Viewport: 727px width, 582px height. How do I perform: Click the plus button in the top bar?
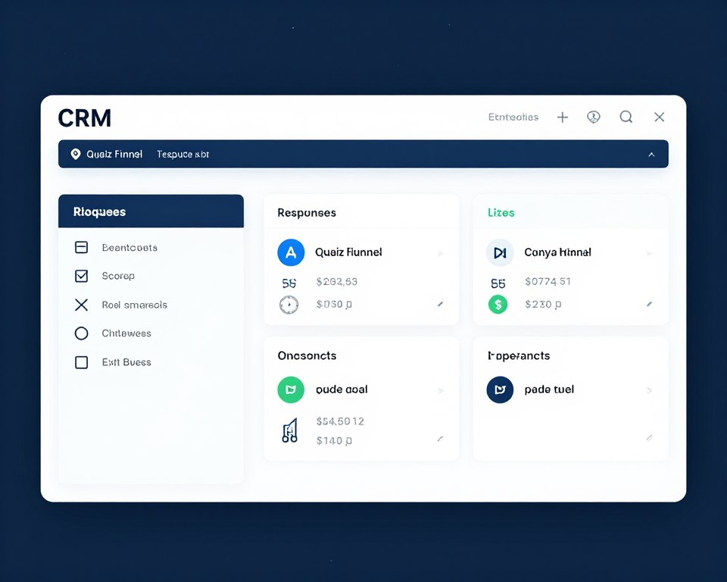coord(562,117)
